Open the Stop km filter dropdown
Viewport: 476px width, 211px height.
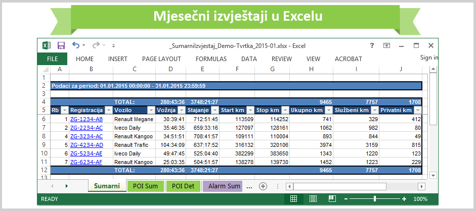pos(285,110)
